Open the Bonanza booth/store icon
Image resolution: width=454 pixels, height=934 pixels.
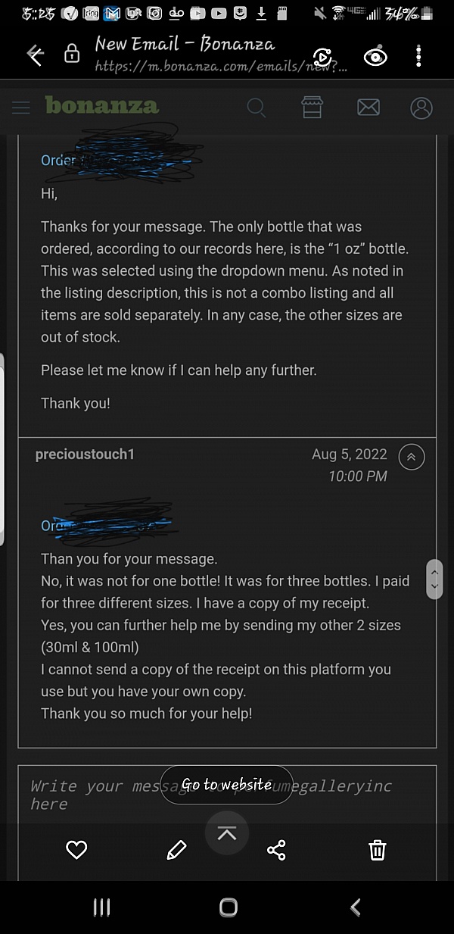313,108
